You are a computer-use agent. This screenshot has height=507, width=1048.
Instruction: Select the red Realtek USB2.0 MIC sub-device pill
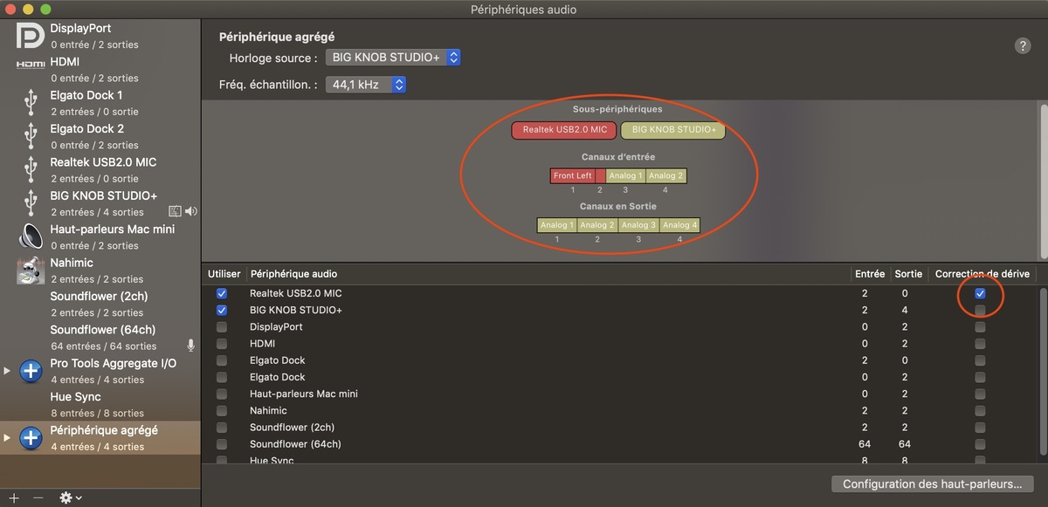[564, 130]
